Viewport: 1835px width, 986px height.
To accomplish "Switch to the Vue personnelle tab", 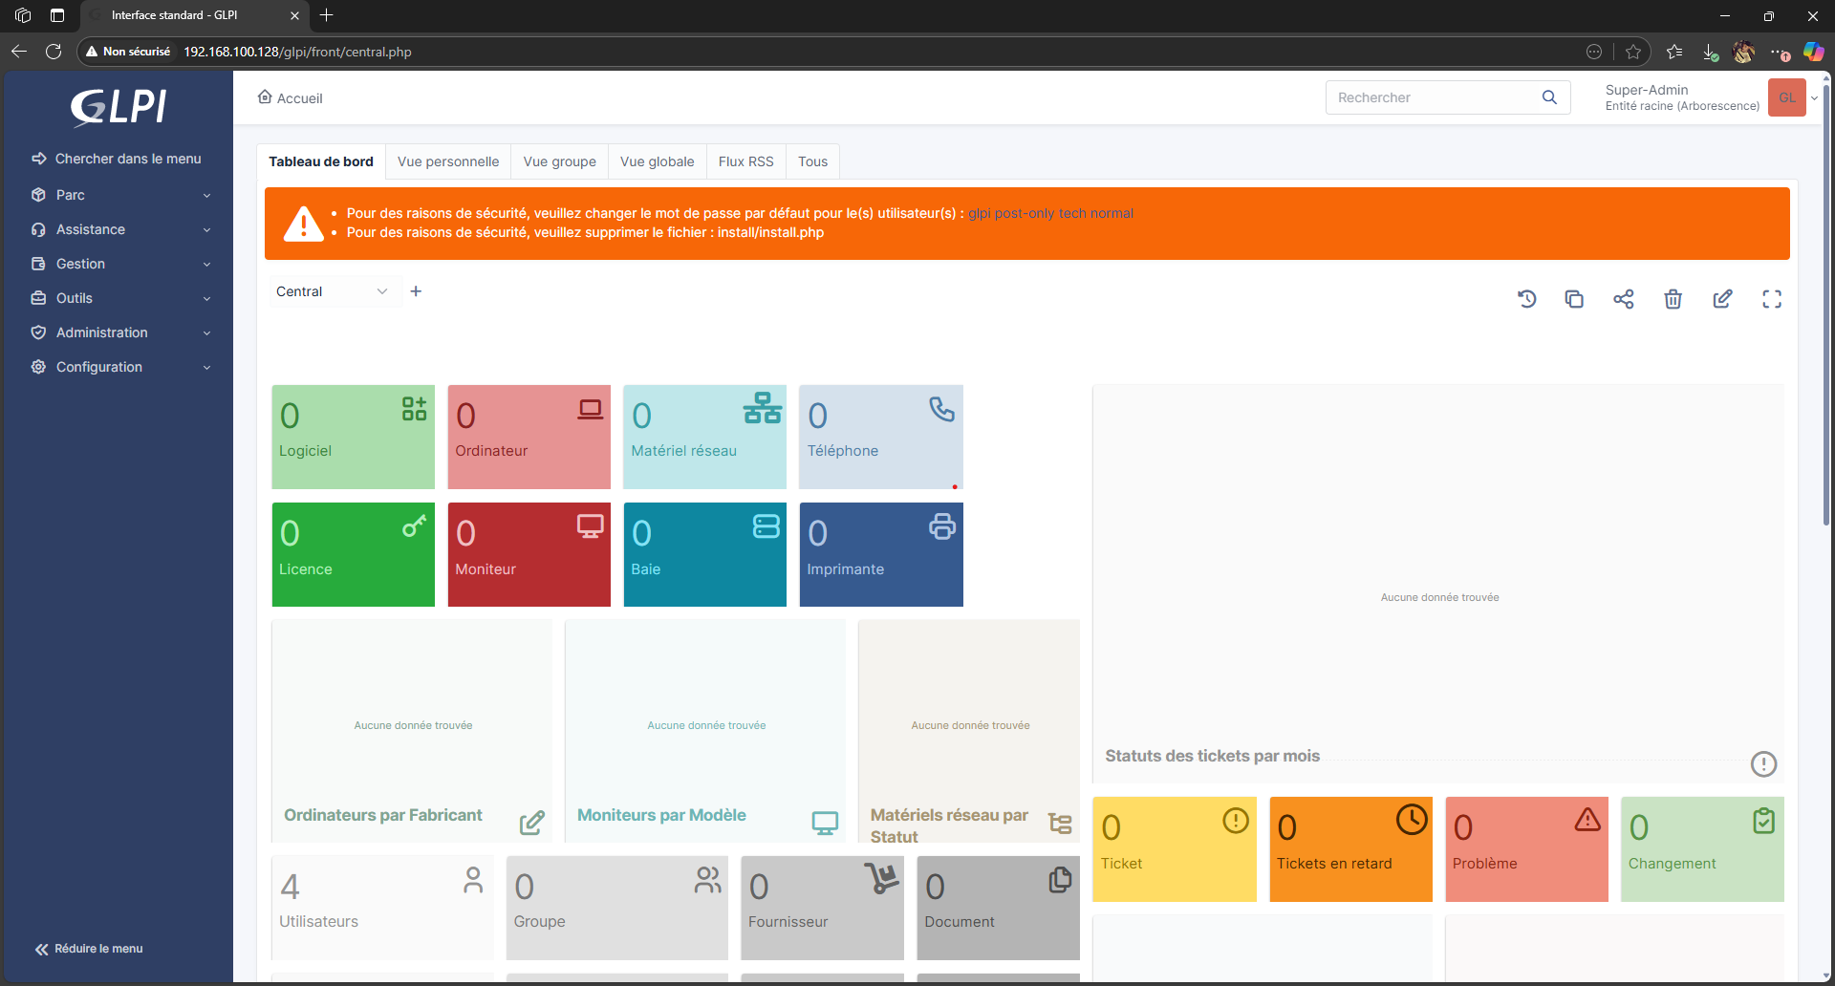I will tap(448, 161).
